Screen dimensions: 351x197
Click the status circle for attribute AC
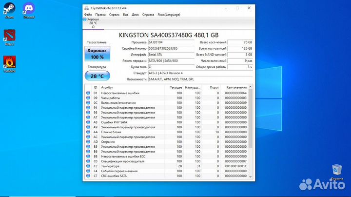(x=88, y=137)
